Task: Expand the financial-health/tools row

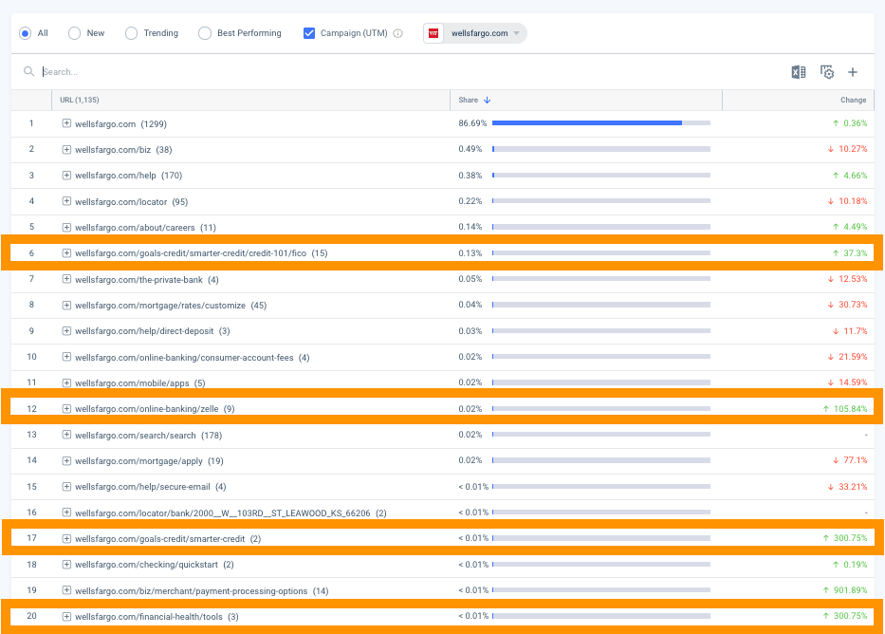Action: pyautogui.click(x=66, y=617)
